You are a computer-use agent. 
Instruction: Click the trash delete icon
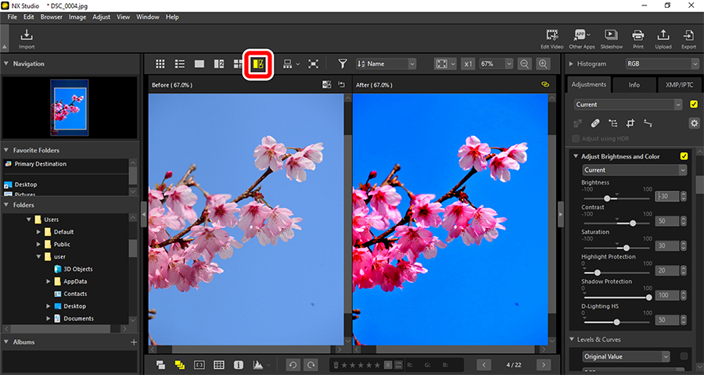click(336, 365)
